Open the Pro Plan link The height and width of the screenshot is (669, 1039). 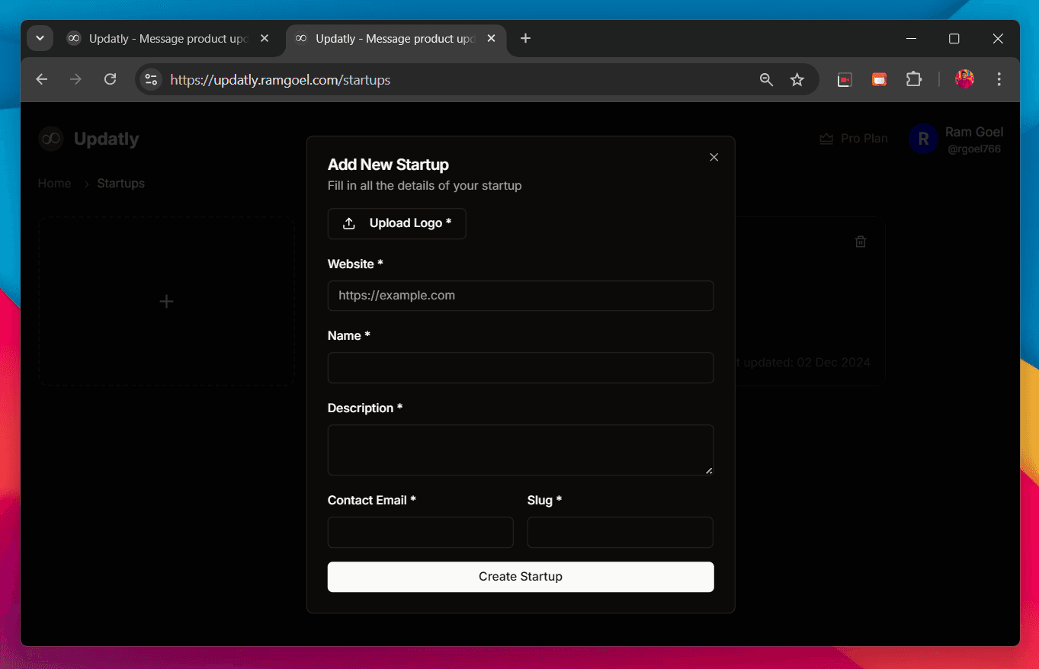pos(854,139)
